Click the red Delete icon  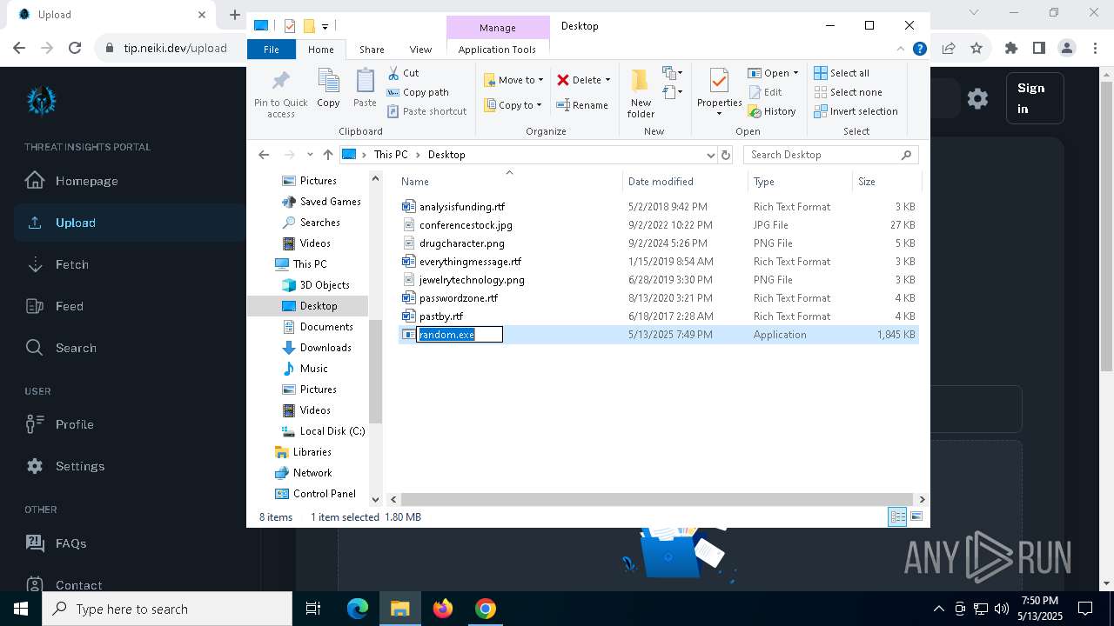coord(563,80)
